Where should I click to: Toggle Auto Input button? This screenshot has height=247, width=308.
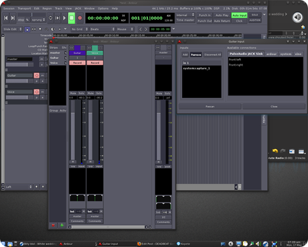tap(239, 15)
